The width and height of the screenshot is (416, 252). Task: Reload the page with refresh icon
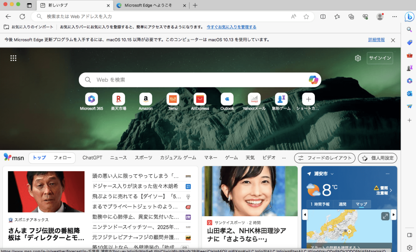(x=22, y=17)
